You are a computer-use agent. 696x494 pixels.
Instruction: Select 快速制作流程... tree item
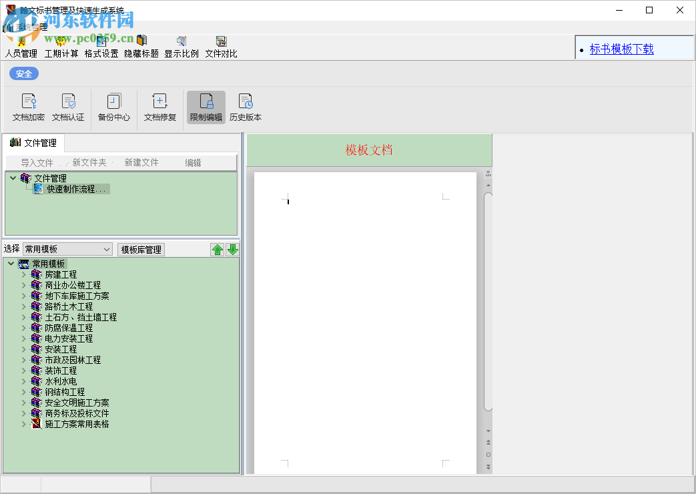77,189
